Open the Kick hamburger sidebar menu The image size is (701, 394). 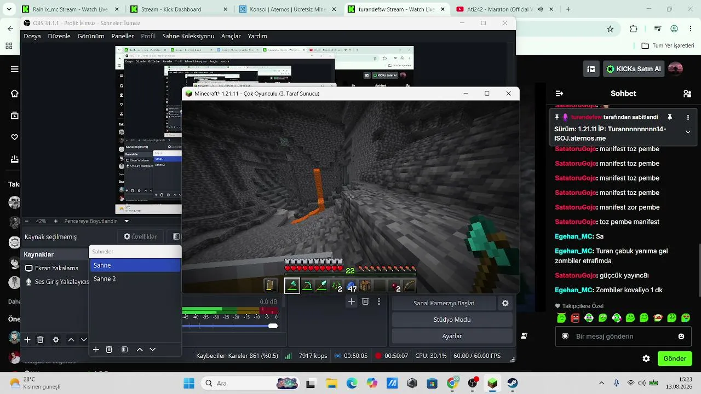coord(15,69)
